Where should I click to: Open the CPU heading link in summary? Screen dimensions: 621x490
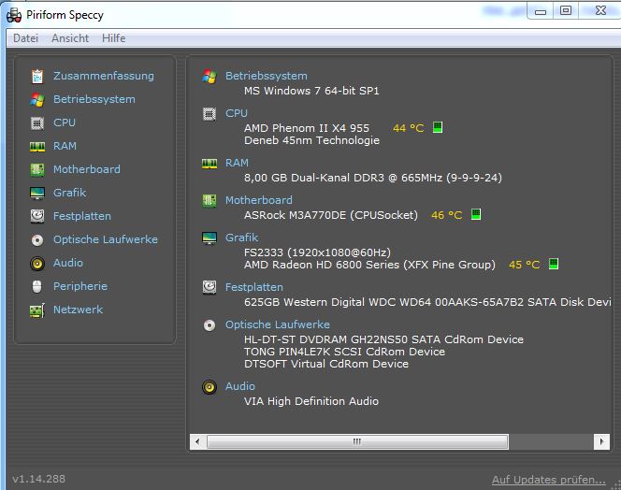pos(237,113)
